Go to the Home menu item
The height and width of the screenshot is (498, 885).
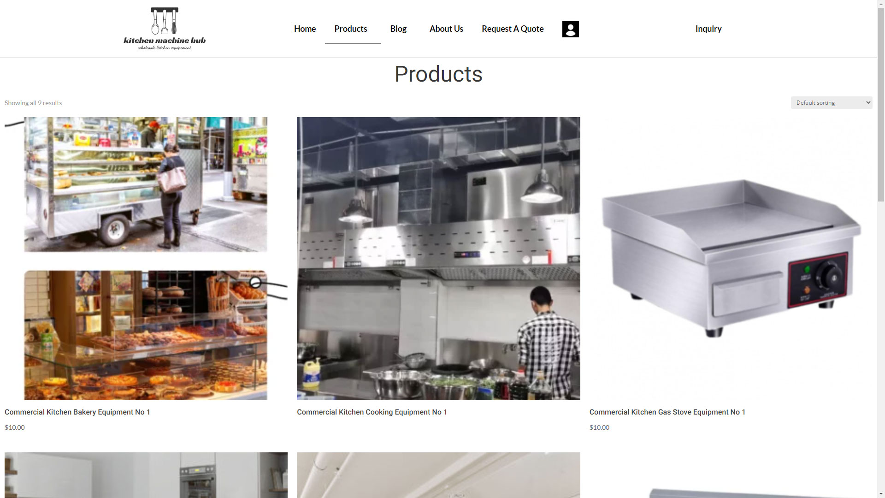point(305,29)
